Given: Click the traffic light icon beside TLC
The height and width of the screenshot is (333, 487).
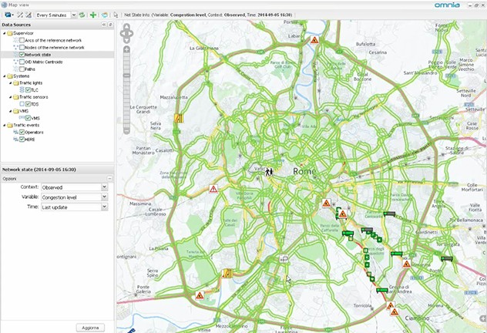Looking at the screenshot, I should [22, 89].
